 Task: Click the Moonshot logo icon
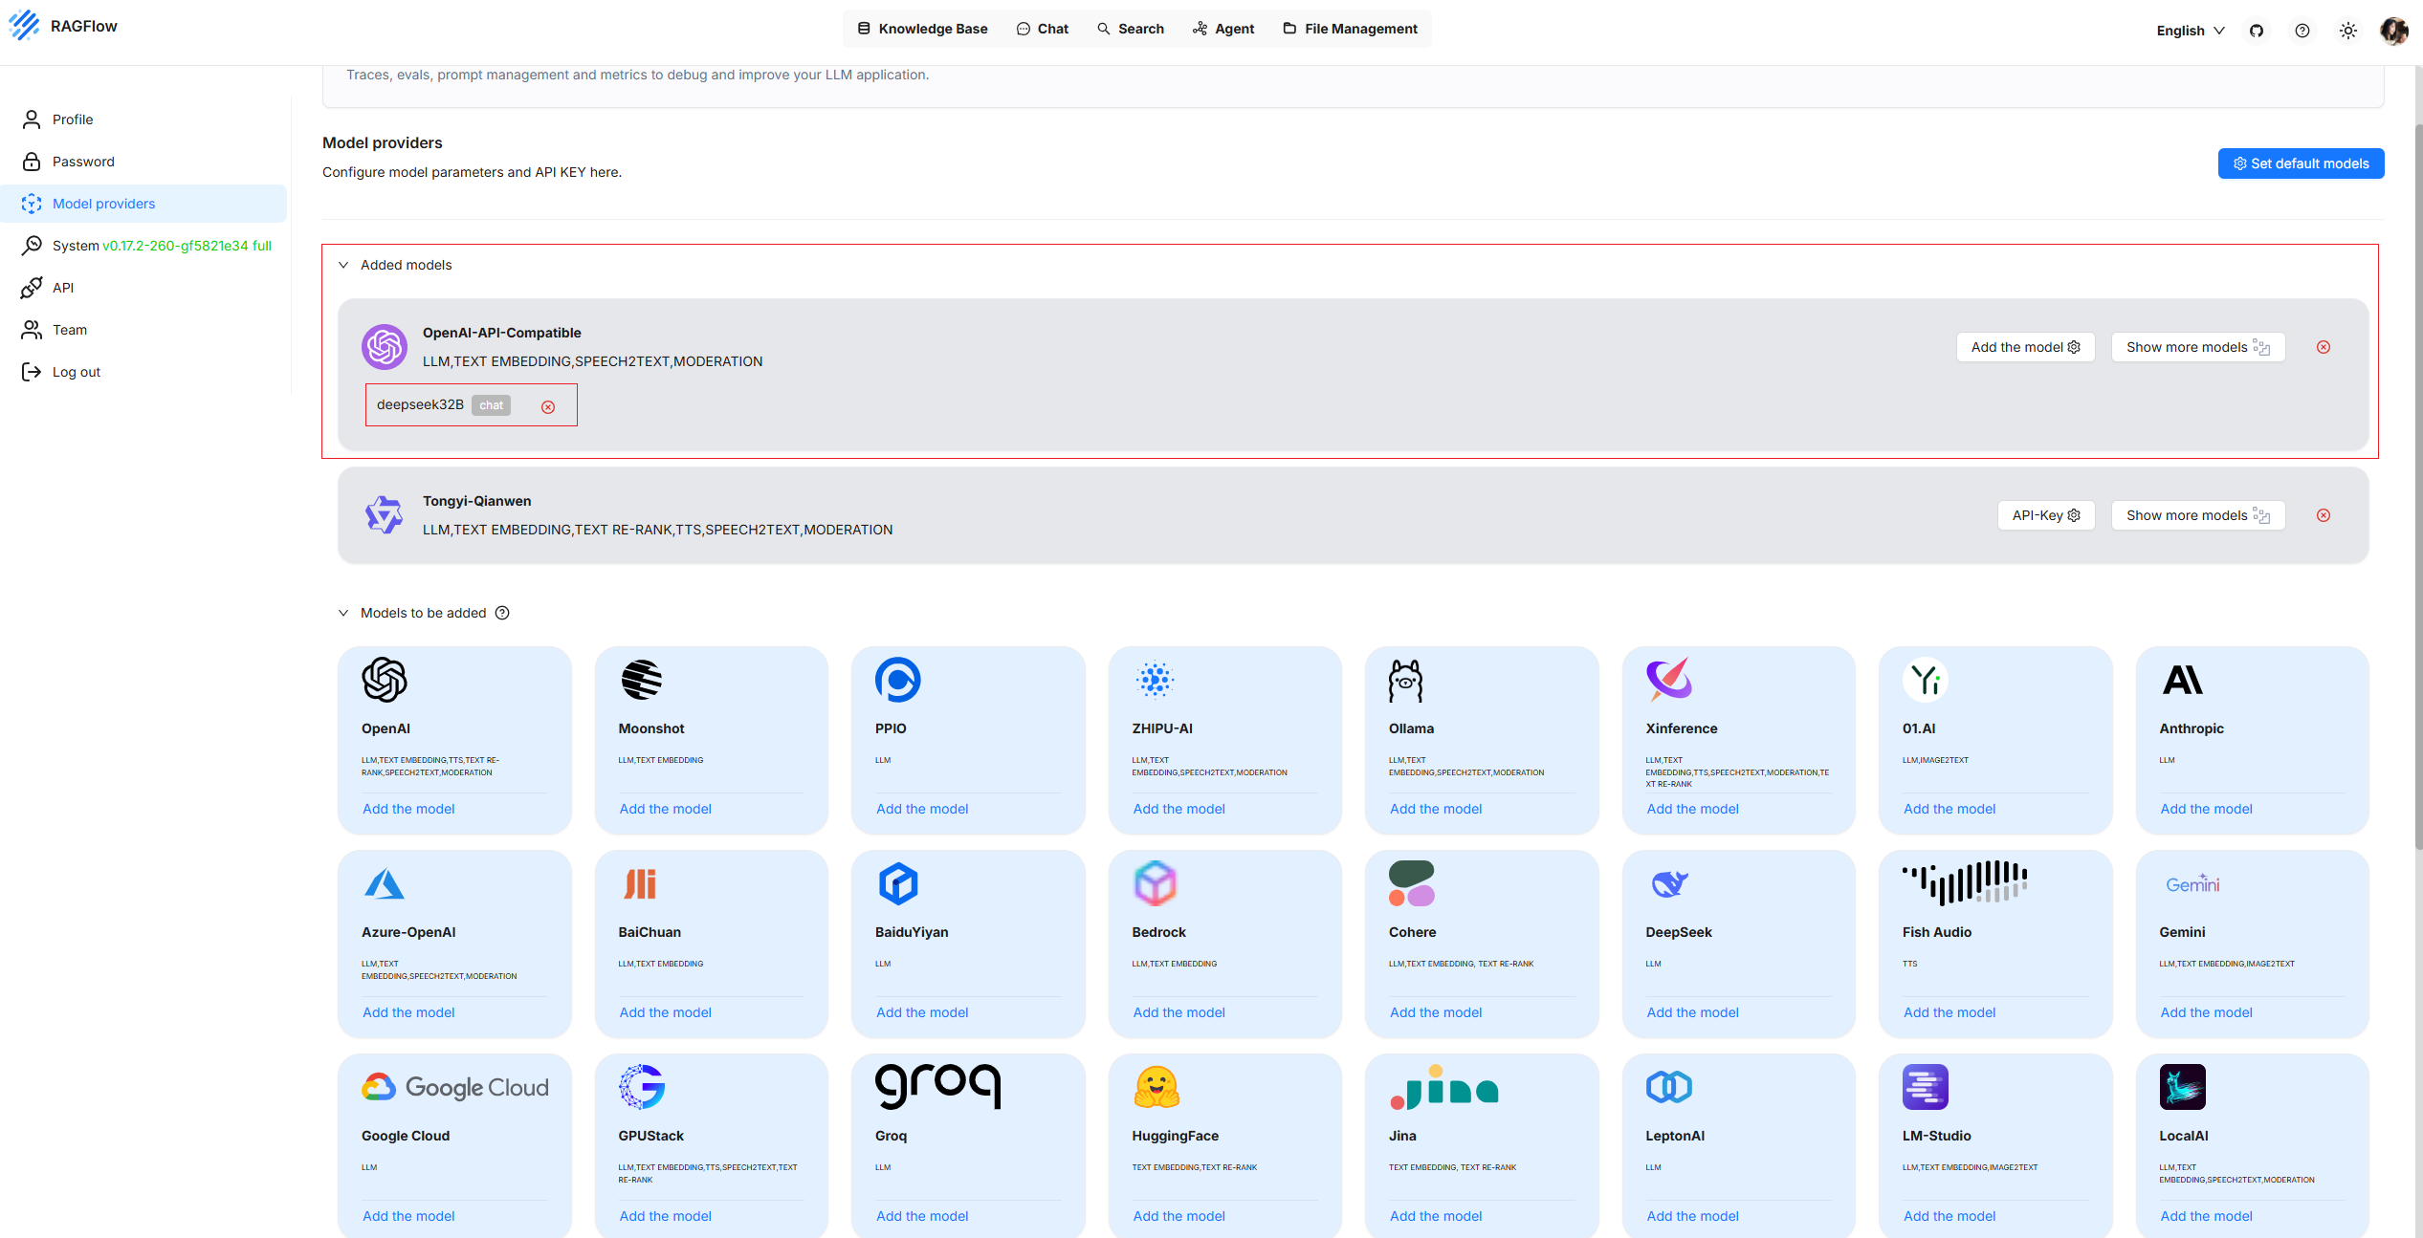[642, 680]
